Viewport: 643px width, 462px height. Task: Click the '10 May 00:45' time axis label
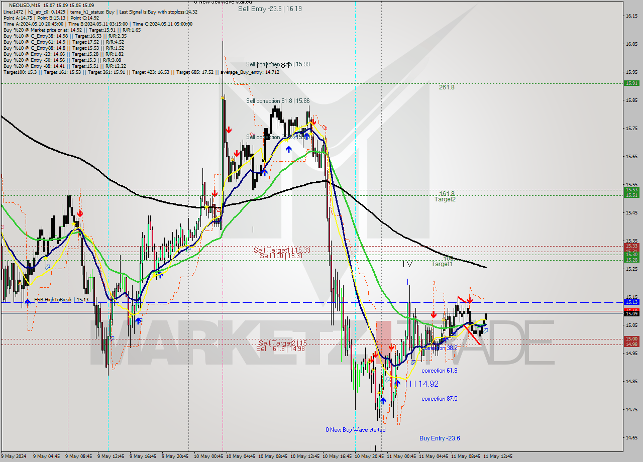point(209,456)
